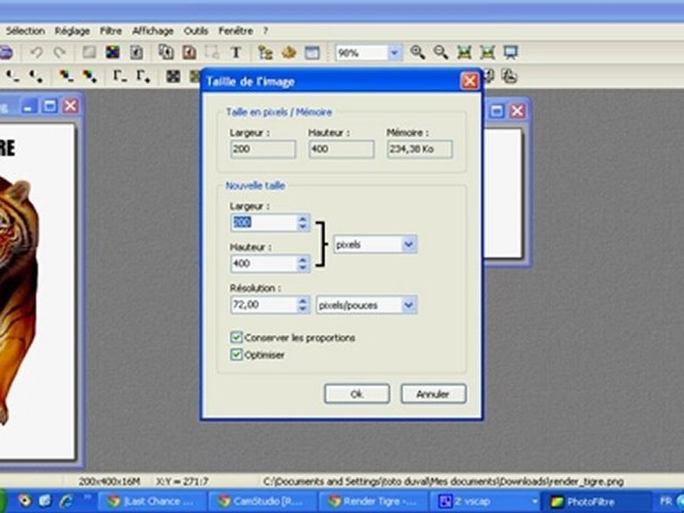Click the Redo arrow icon
Viewport: 684px width, 513px height.
59,53
